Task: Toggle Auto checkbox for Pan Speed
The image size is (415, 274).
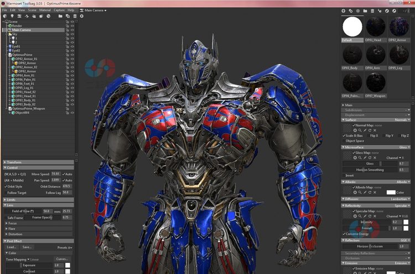Action: tap(64, 180)
